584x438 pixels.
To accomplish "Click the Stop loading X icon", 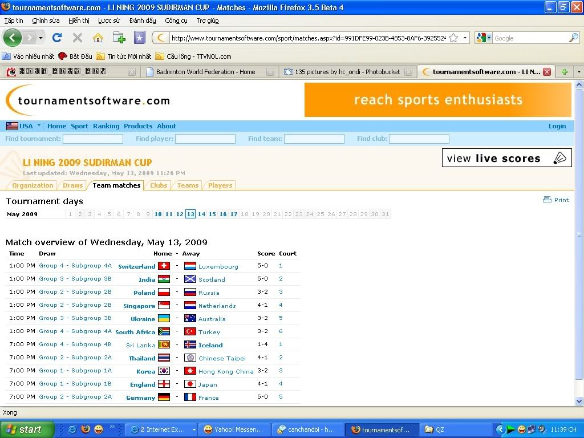I will pyautogui.click(x=78, y=37).
